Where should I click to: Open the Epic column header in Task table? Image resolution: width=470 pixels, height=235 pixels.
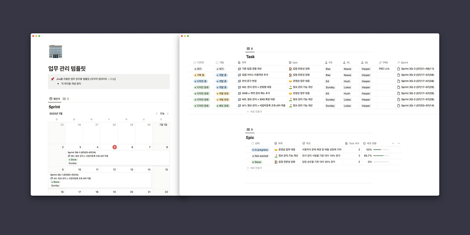[293, 63]
